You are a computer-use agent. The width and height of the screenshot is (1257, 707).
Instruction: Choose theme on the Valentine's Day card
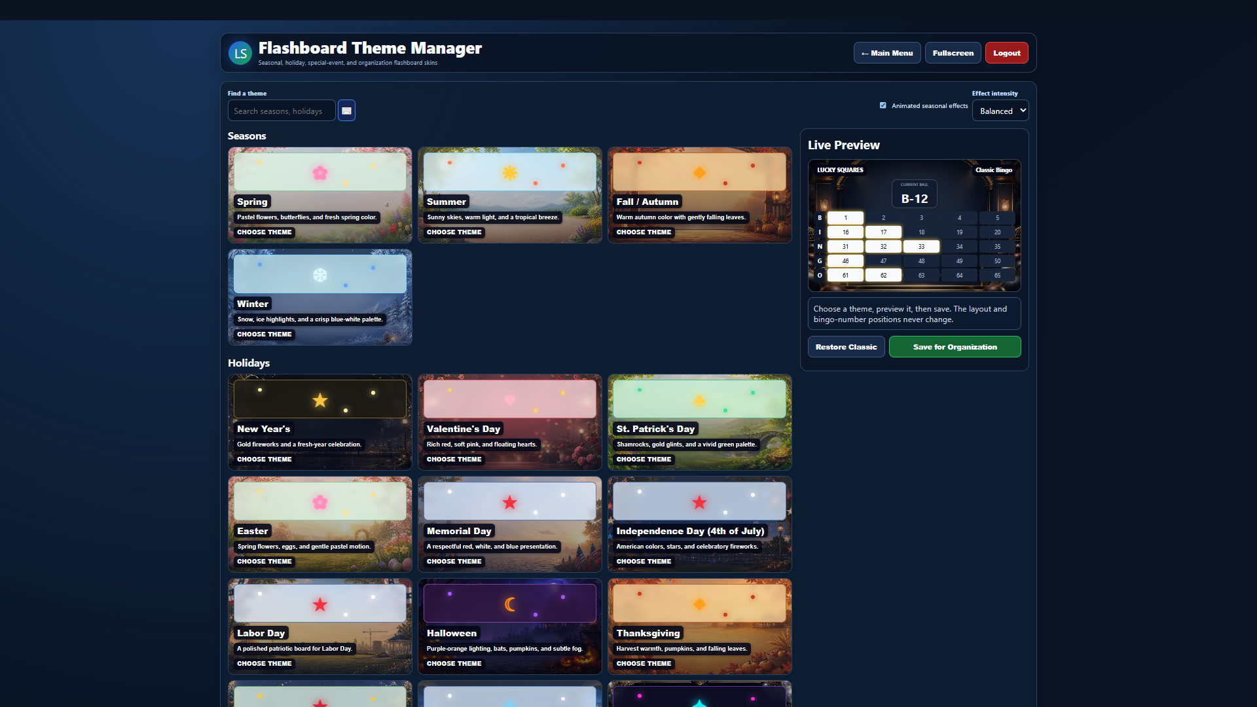454,460
